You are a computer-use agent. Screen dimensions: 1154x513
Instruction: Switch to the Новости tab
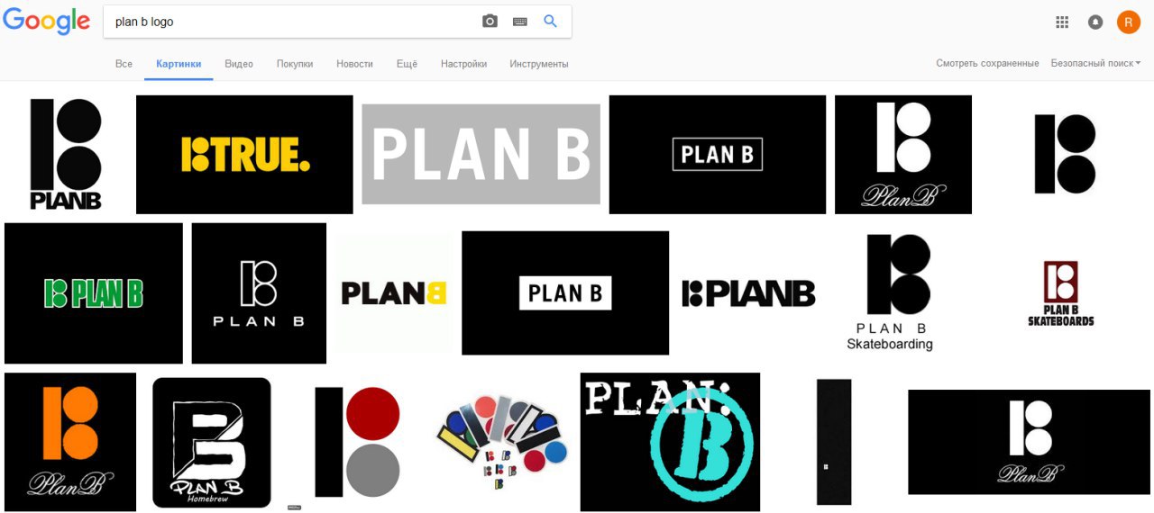tap(354, 64)
